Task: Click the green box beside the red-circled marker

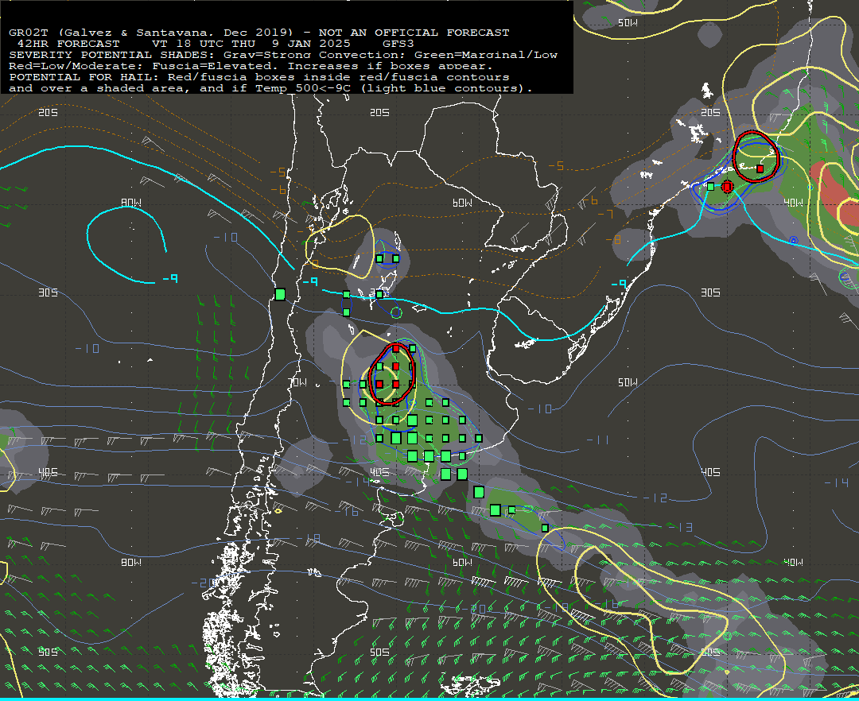Action: coord(710,187)
